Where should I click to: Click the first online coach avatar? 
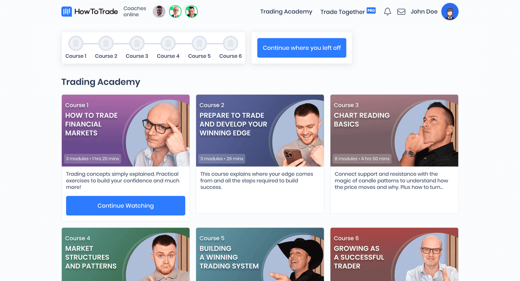(x=159, y=12)
